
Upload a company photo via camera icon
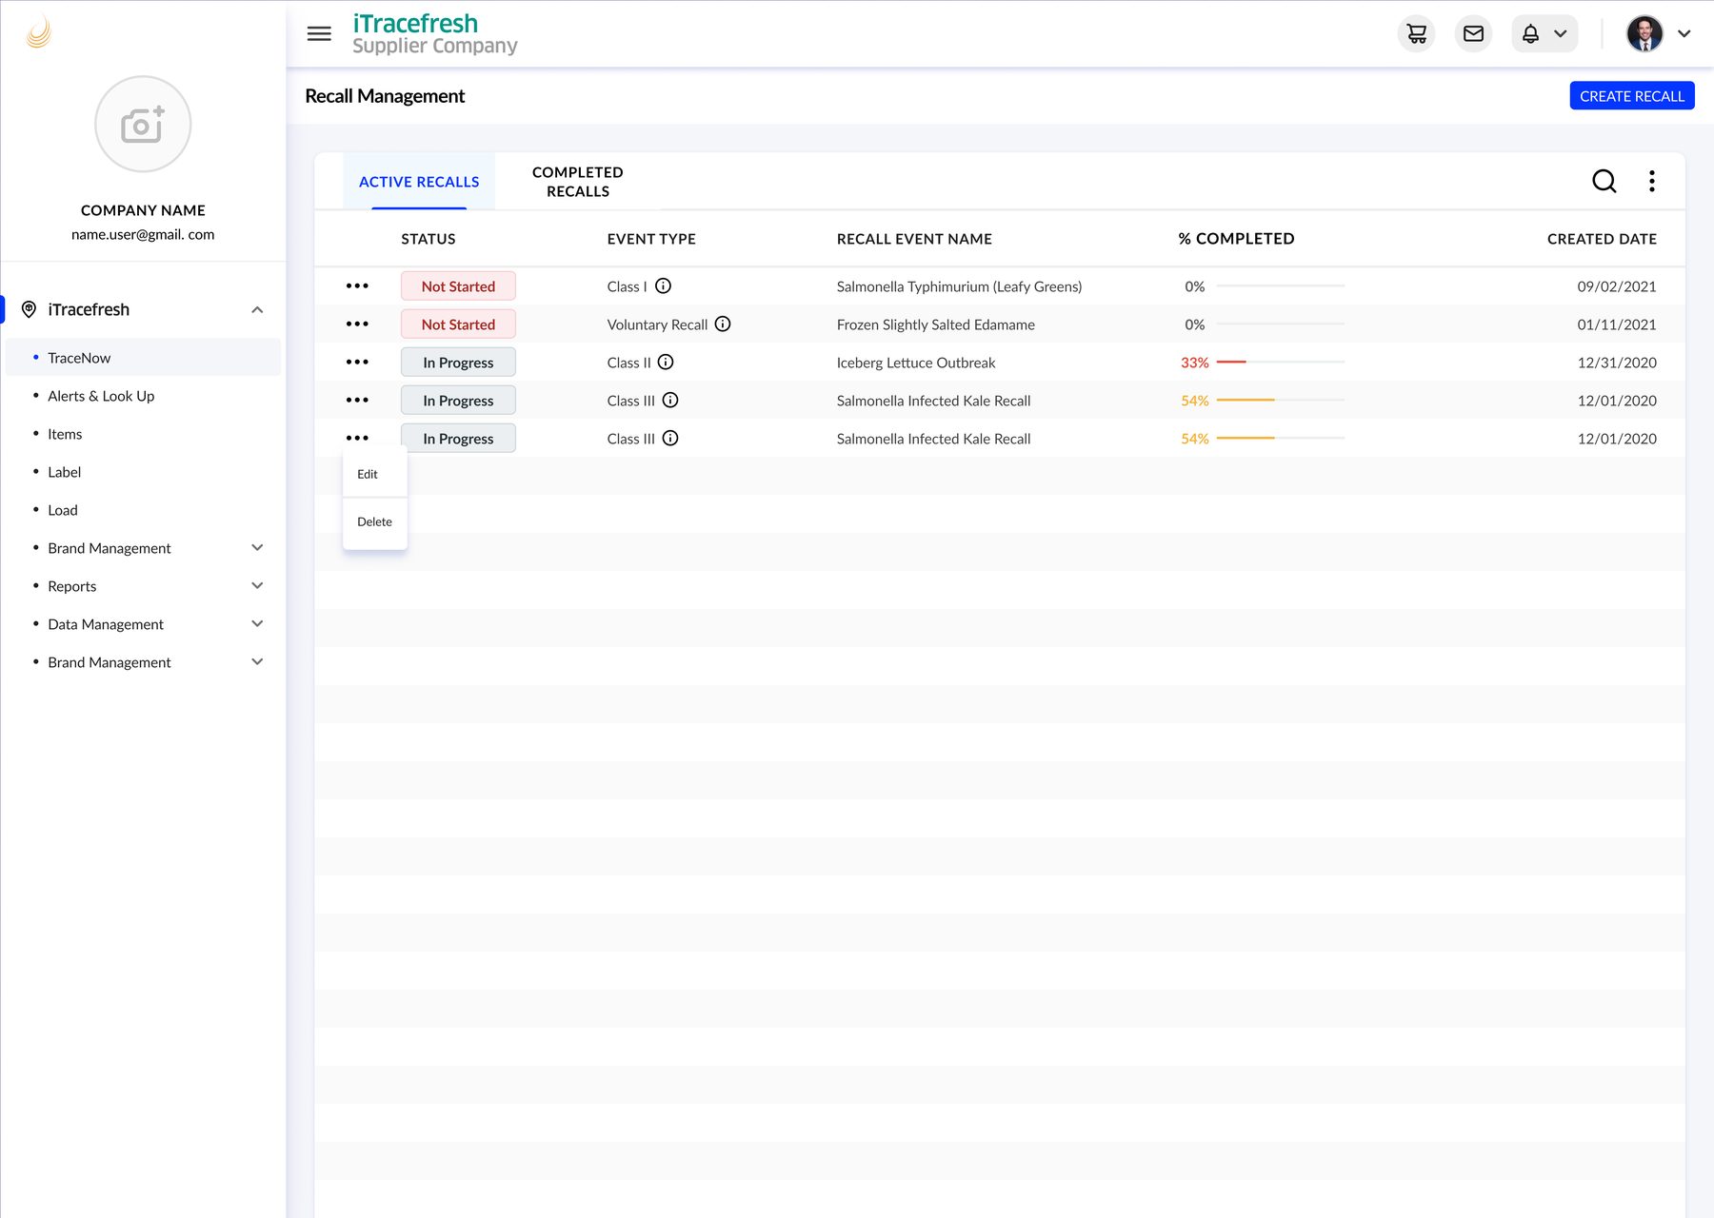[x=143, y=125]
